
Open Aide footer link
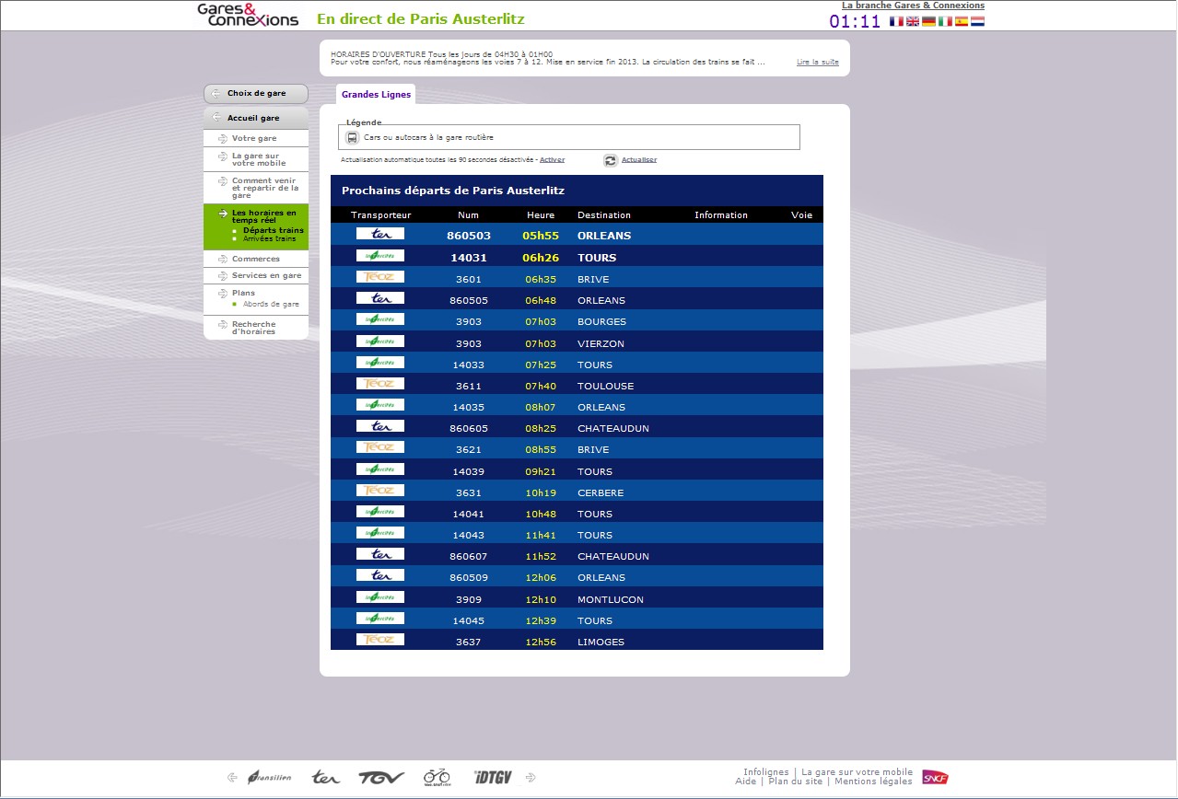(x=746, y=782)
